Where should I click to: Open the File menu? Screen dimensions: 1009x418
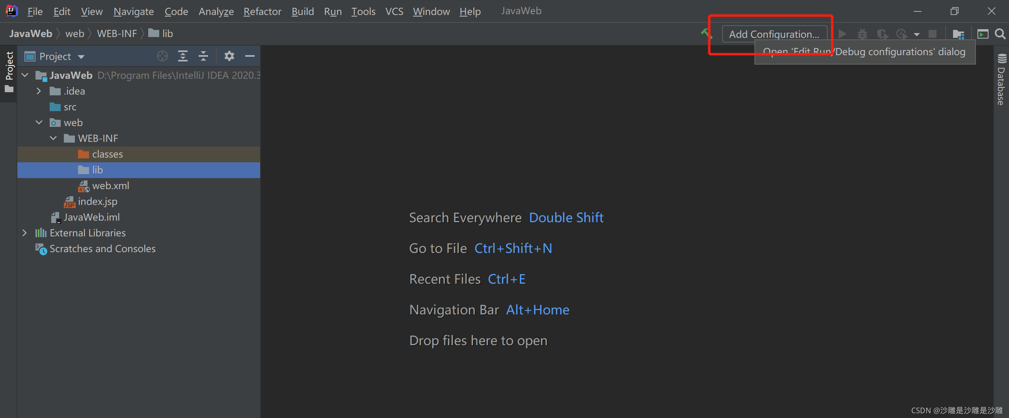(35, 11)
